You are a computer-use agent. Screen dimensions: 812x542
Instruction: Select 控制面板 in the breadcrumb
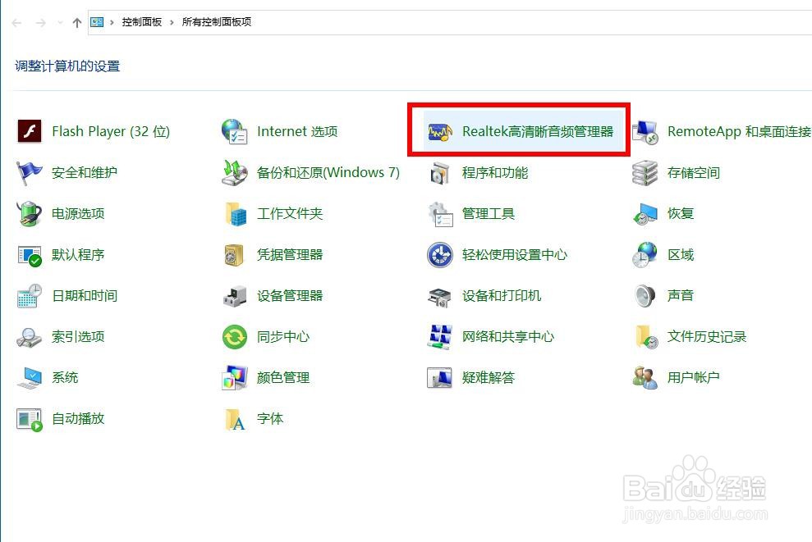click(142, 22)
